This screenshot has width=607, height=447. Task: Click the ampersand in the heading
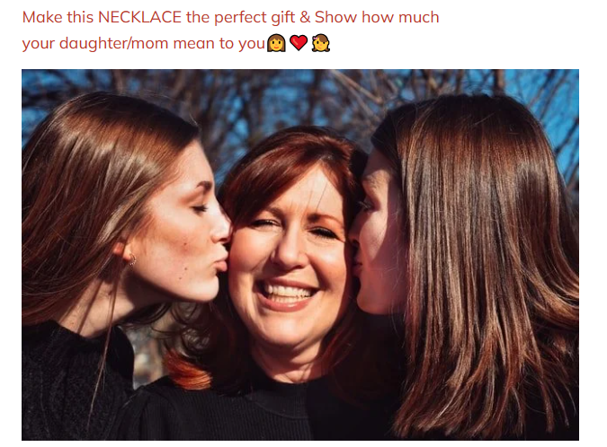point(305,17)
